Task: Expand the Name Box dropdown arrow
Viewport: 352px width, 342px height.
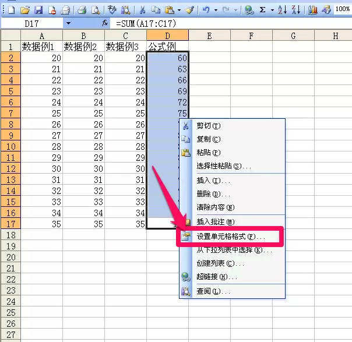Action: tap(68, 23)
